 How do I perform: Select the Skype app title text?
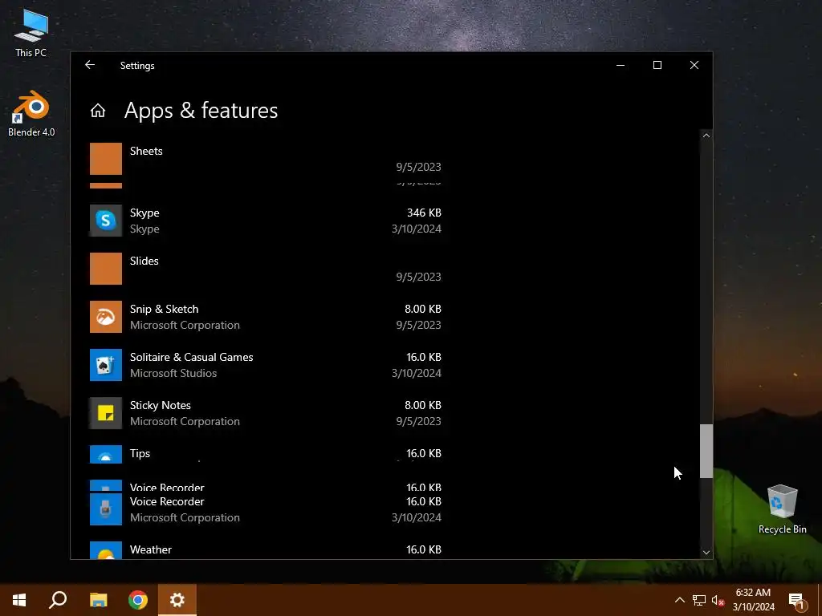[x=144, y=213]
